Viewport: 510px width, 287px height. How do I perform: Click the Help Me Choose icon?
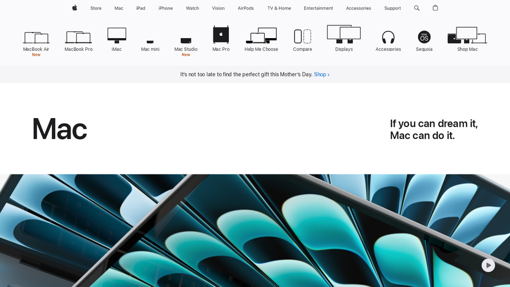click(x=261, y=35)
